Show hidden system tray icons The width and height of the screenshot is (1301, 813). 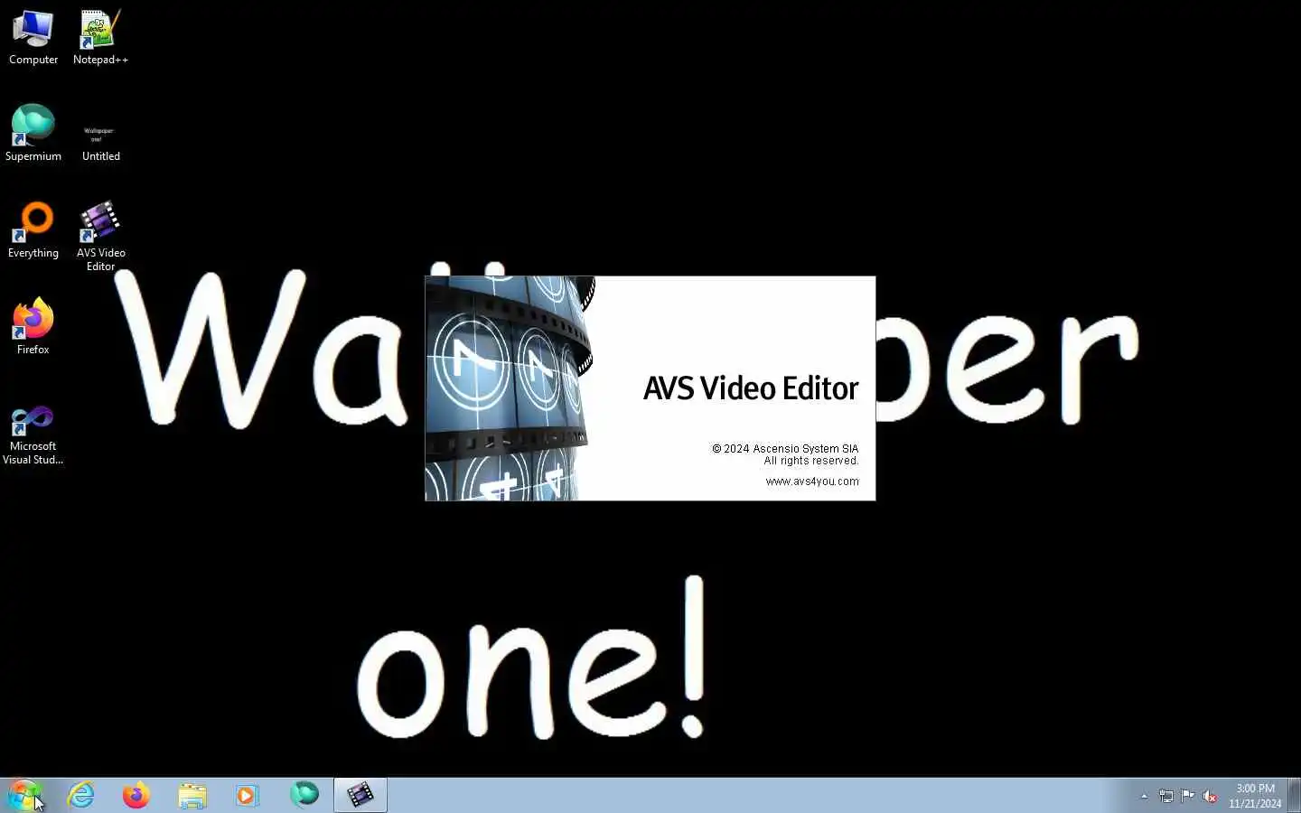[1144, 796]
